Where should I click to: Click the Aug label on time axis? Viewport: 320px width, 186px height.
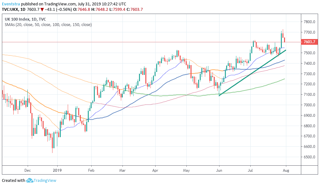click(x=286, y=170)
